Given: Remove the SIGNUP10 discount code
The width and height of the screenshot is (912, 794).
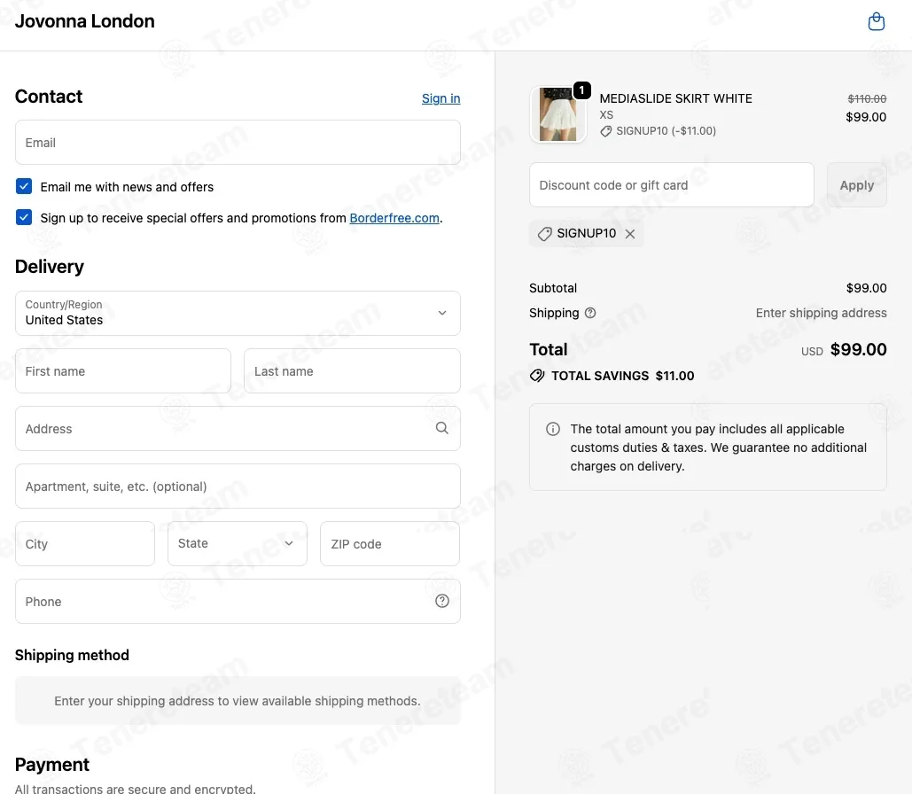Looking at the screenshot, I should tap(630, 234).
